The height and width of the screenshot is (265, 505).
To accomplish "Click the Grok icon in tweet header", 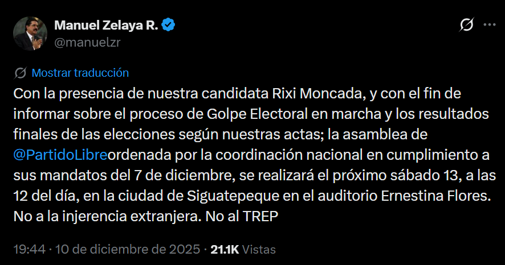I will 467,25.
